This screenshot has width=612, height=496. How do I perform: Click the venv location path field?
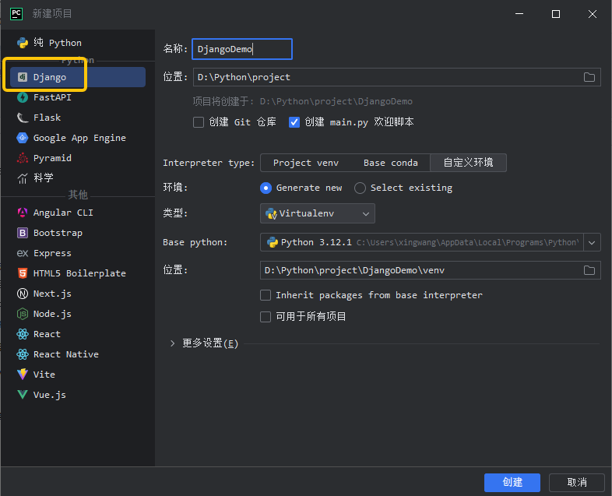430,270
